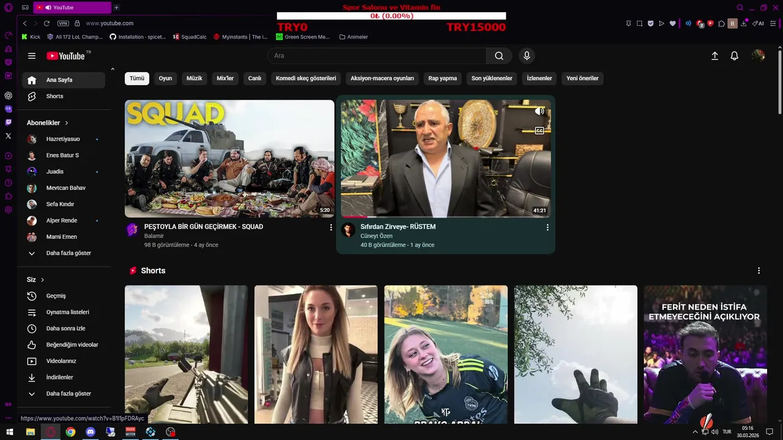Open Hazretiyasuo channel subscription

(x=64, y=139)
